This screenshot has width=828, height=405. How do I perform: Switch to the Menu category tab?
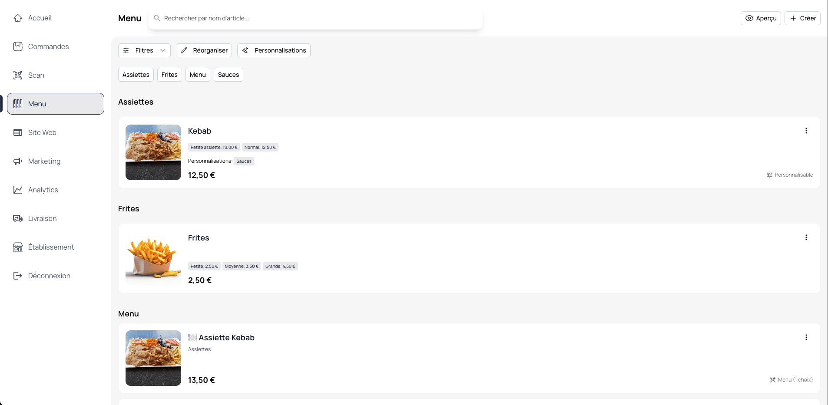[198, 75]
